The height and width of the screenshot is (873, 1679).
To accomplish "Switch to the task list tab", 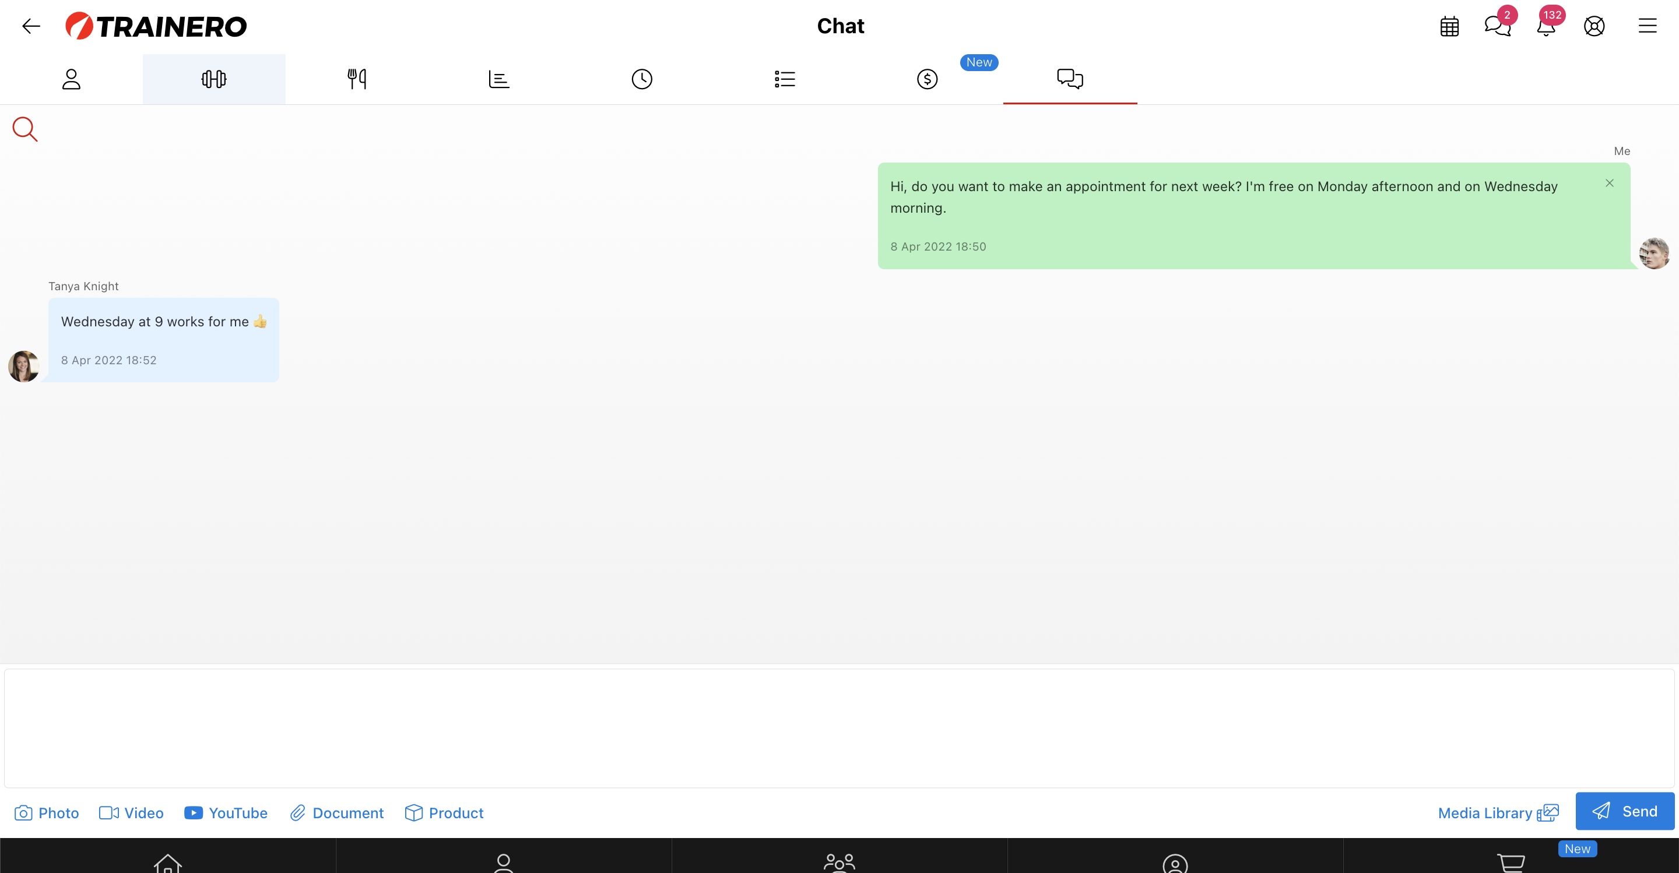I will point(785,79).
